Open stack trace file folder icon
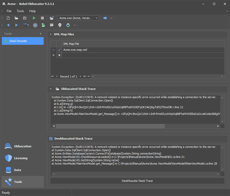230x196 pixels. pos(57,89)
